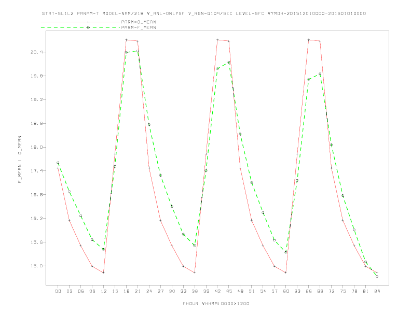Click x-axis tick label 27
Image resolution: width=411 pixels, height=317 pixels.
click(160, 291)
